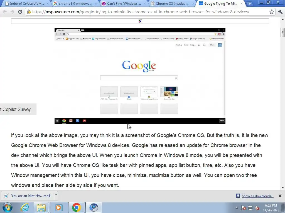This screenshot has width=285, height=213.
Task: Launch Internet Explorer from the taskbar
Action: tap(25, 207)
